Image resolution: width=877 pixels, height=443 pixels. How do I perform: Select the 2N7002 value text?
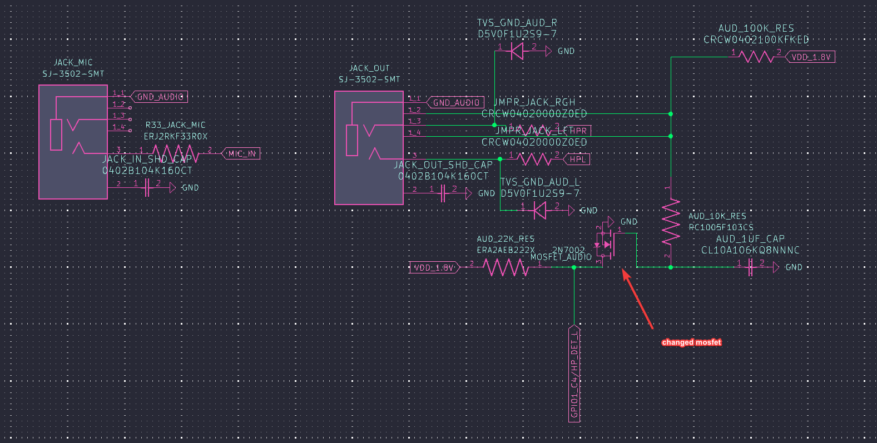[x=568, y=250]
